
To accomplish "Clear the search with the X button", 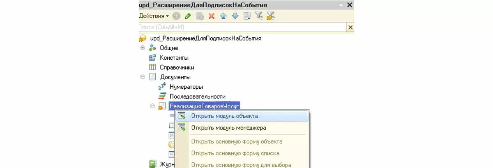I will point(350,27).
